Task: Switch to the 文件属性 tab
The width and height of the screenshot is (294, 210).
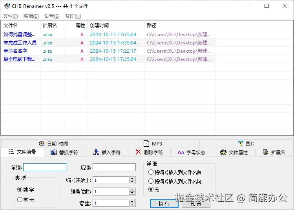Action: click(234, 152)
